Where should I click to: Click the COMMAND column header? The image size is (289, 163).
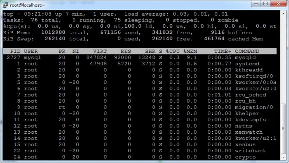pos(247,51)
